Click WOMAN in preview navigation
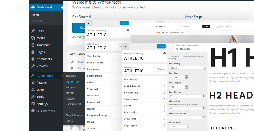 pos(158,32)
